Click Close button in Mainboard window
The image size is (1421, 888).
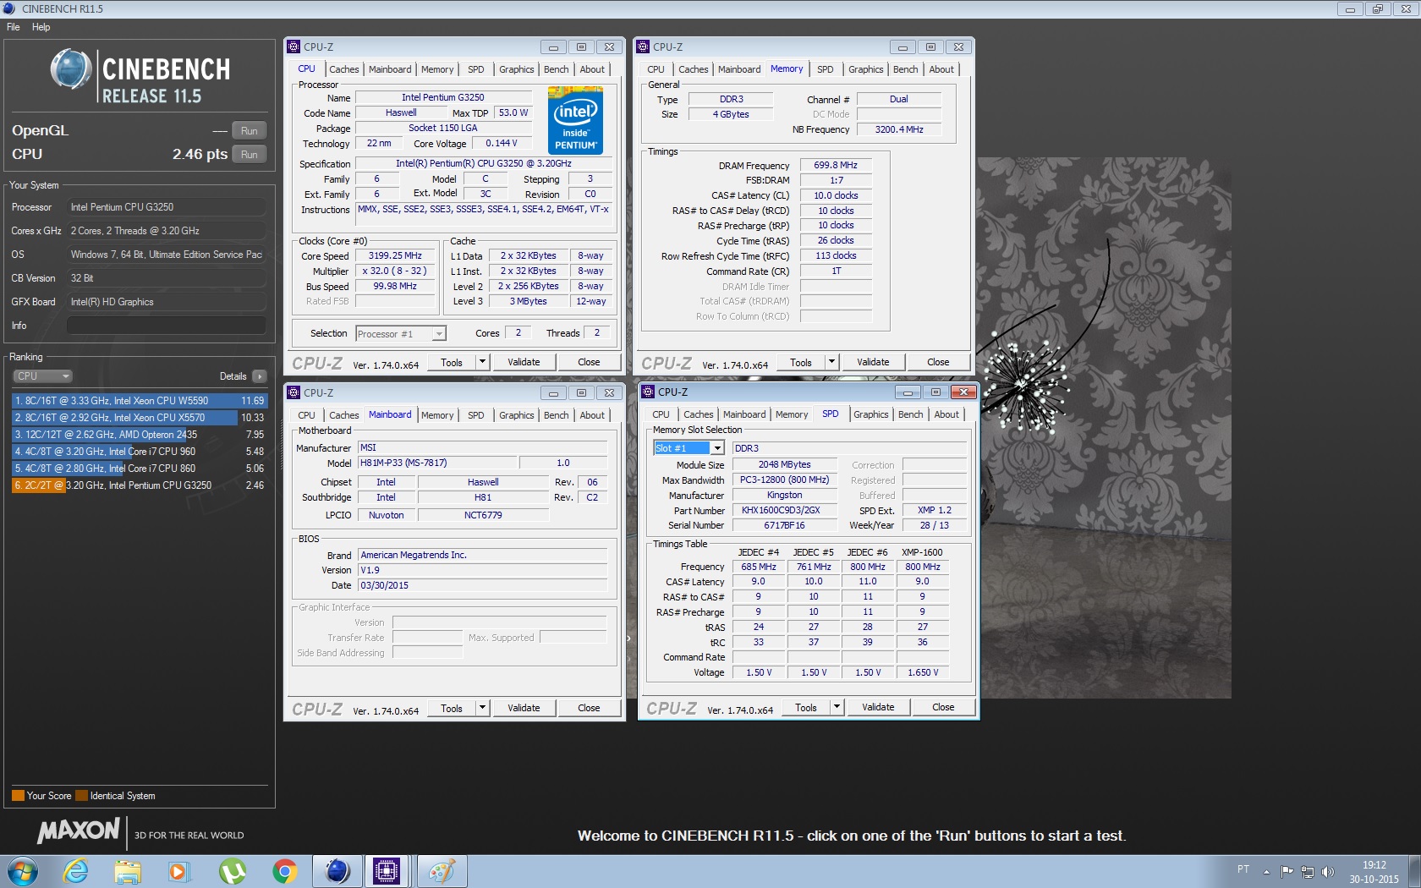coord(589,708)
